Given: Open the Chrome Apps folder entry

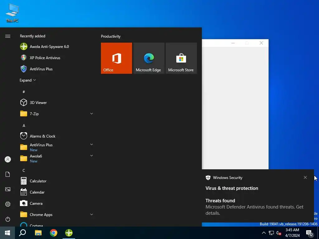Looking at the screenshot, I should (57, 214).
